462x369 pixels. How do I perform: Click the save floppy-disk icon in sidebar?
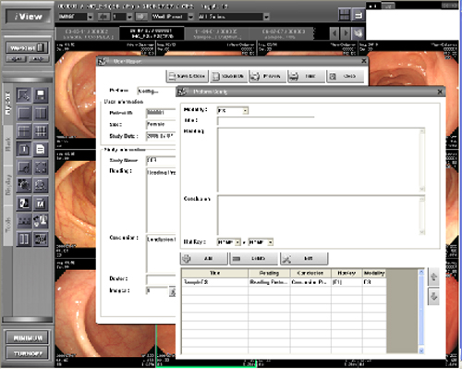point(41,95)
